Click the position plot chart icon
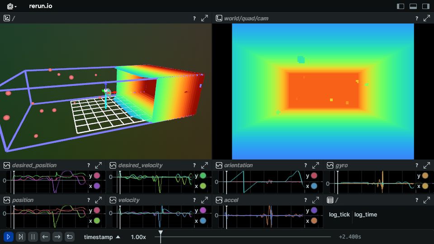 pyautogui.click(x=7, y=200)
